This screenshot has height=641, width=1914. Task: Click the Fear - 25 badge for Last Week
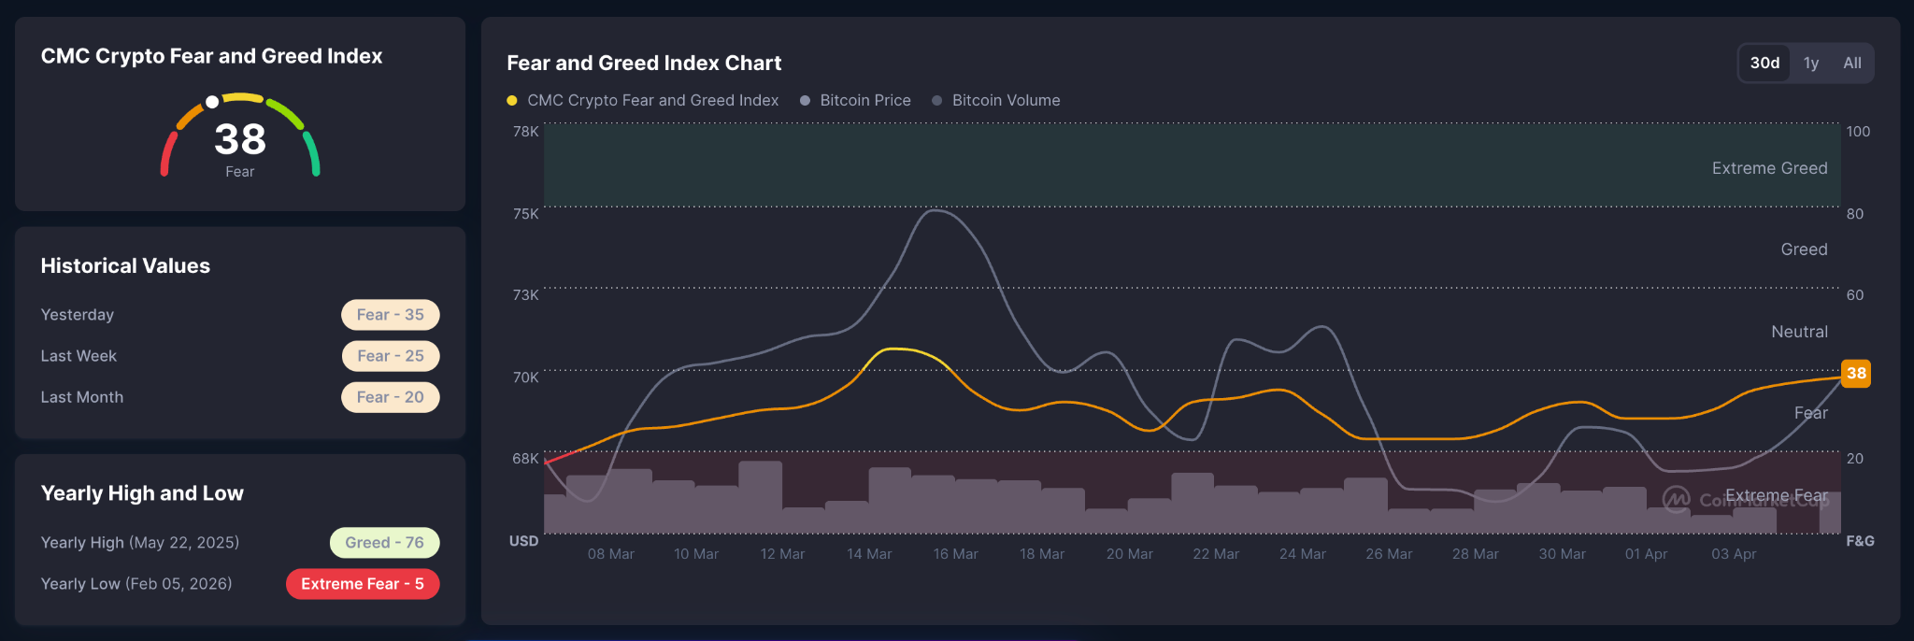coord(390,356)
